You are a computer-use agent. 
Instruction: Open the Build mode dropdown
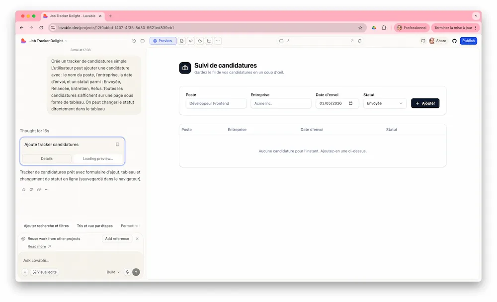(113, 272)
